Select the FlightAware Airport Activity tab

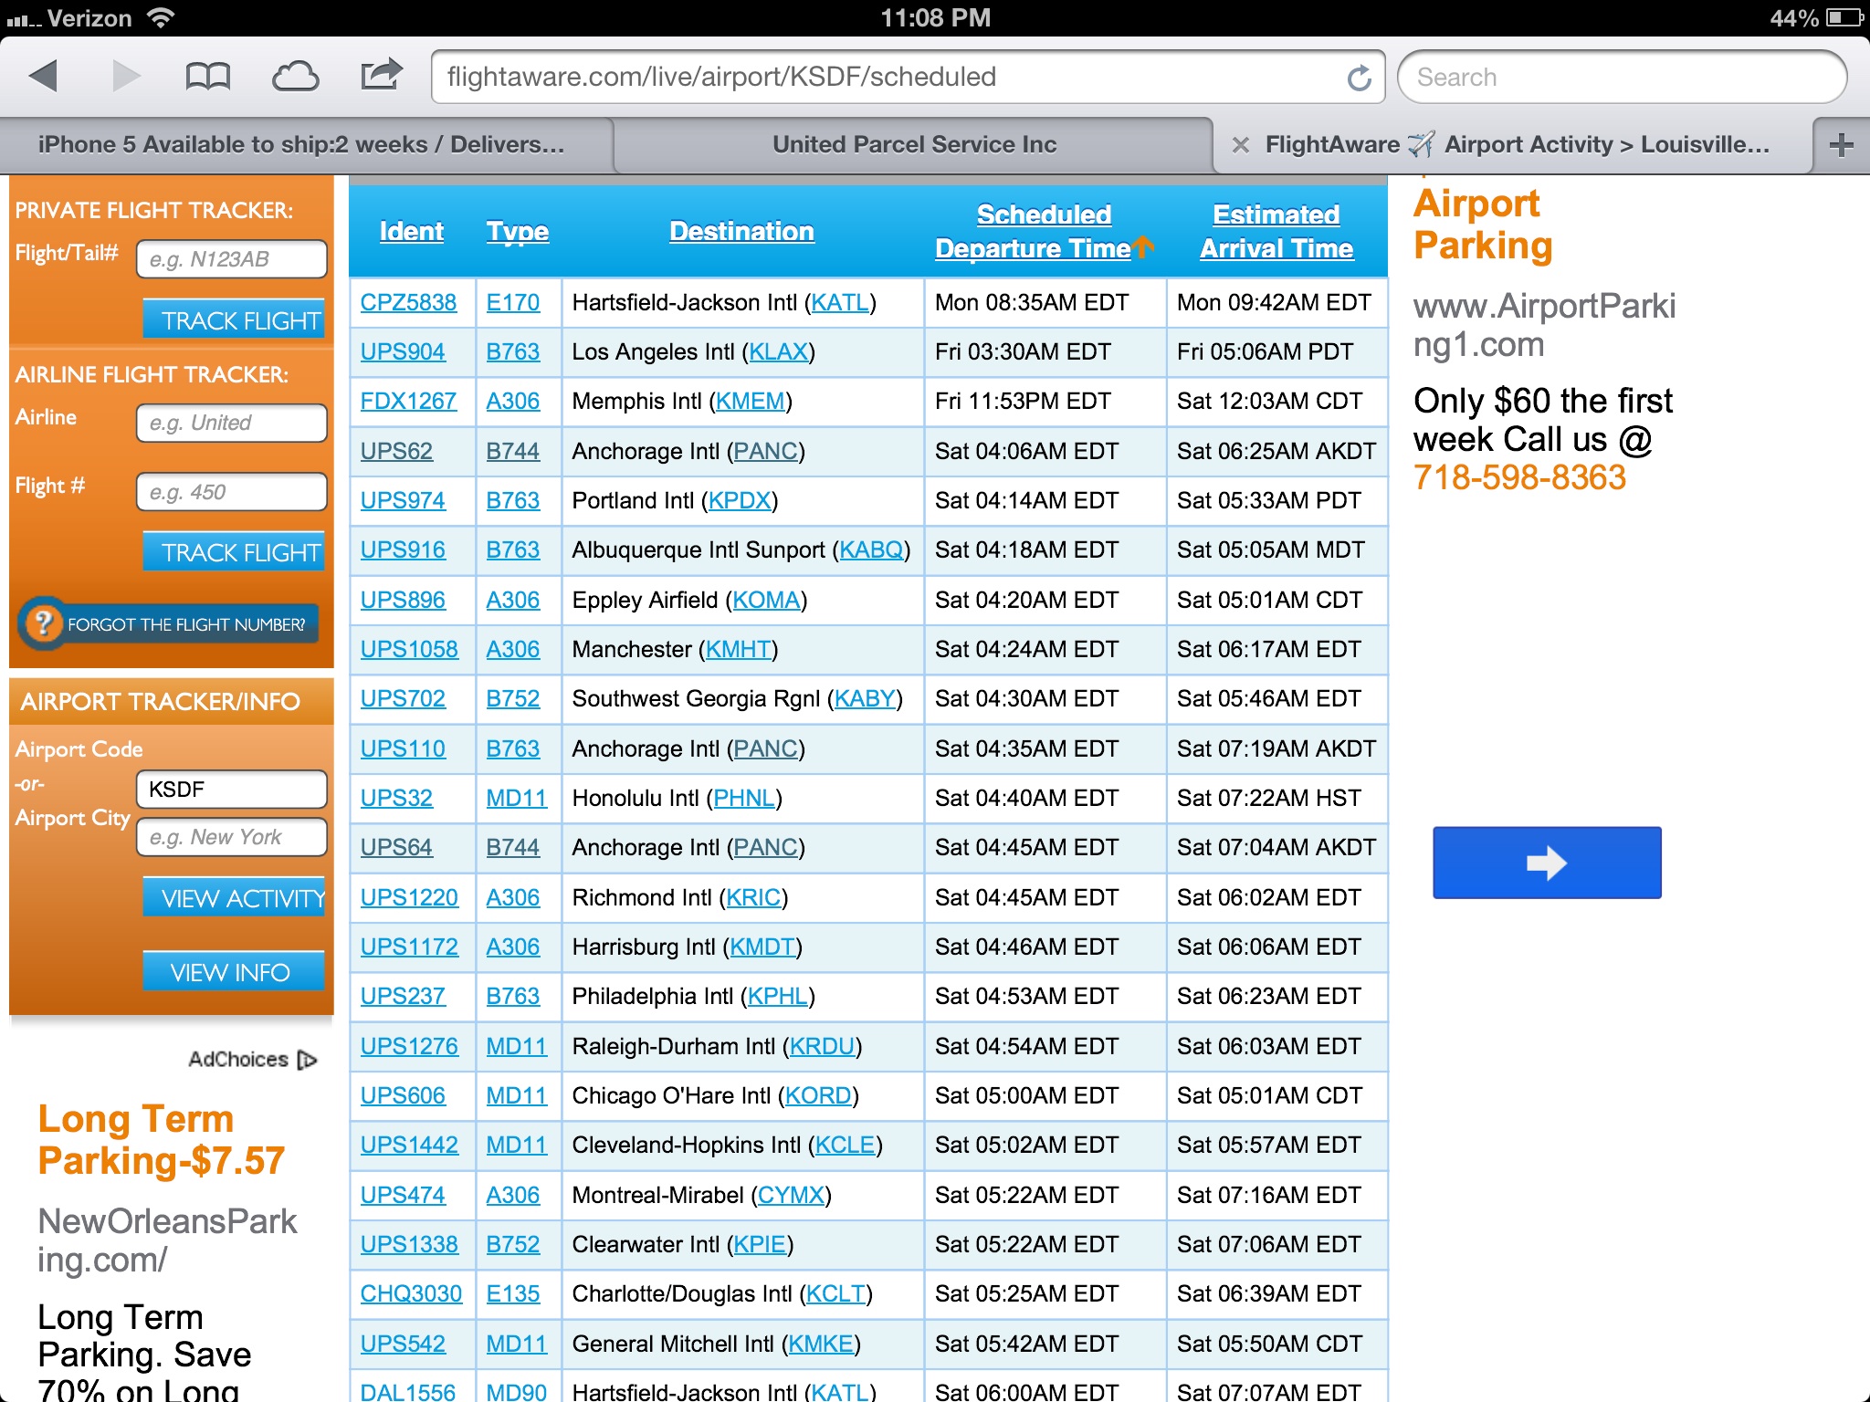tap(1516, 144)
